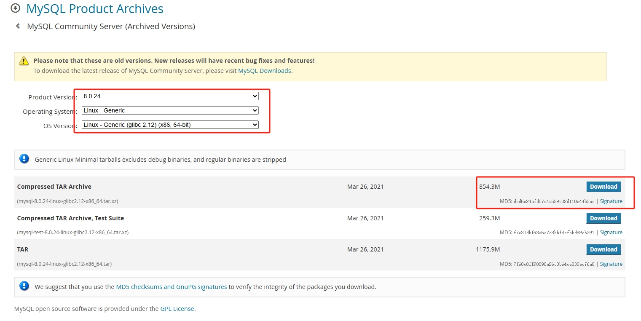The image size is (641, 321).
Task: Click the 1175.9M file size
Action: tap(488, 249)
